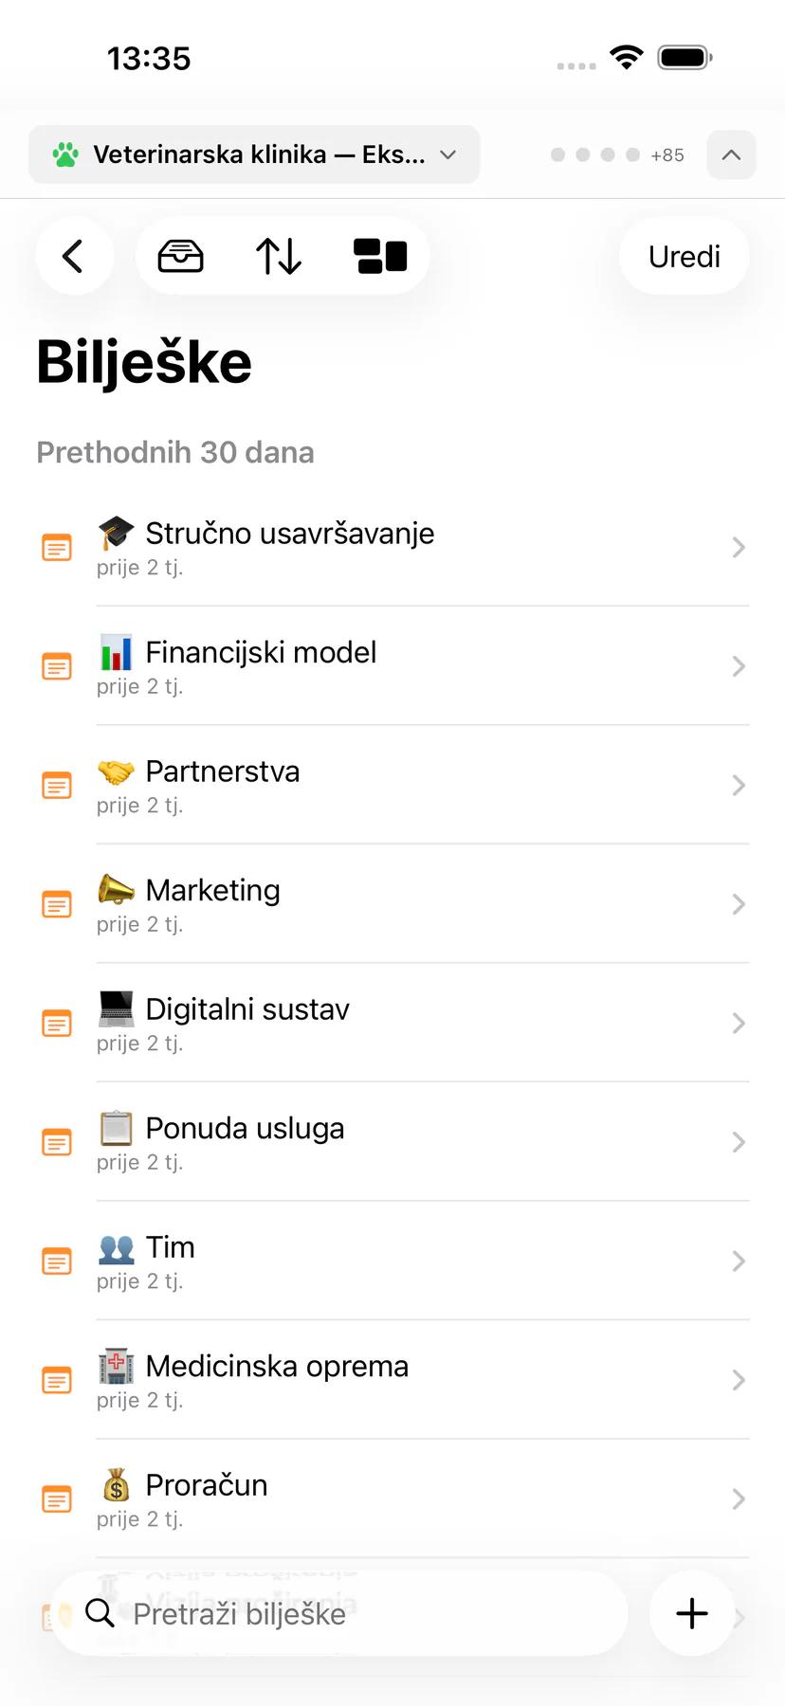Collapse the top bar with the up chevron

(731, 154)
